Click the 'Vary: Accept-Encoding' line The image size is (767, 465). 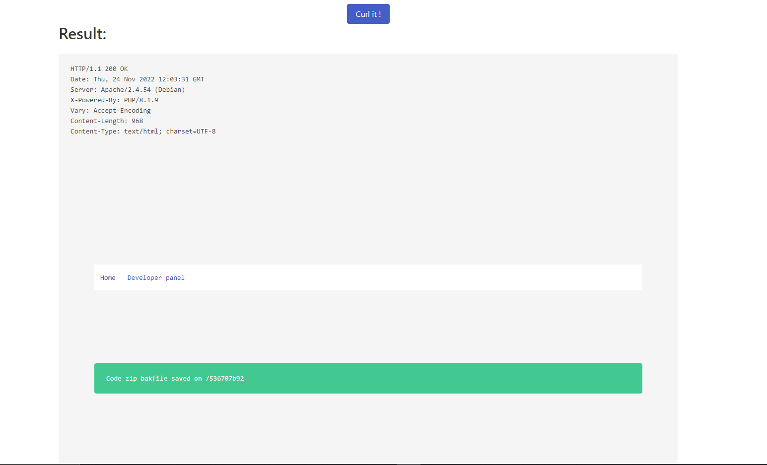click(x=111, y=111)
